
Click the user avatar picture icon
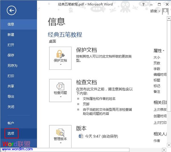coord(165,11)
